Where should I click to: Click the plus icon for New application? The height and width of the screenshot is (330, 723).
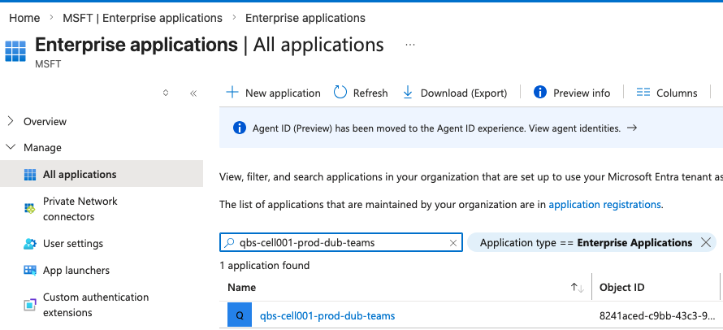pos(232,93)
